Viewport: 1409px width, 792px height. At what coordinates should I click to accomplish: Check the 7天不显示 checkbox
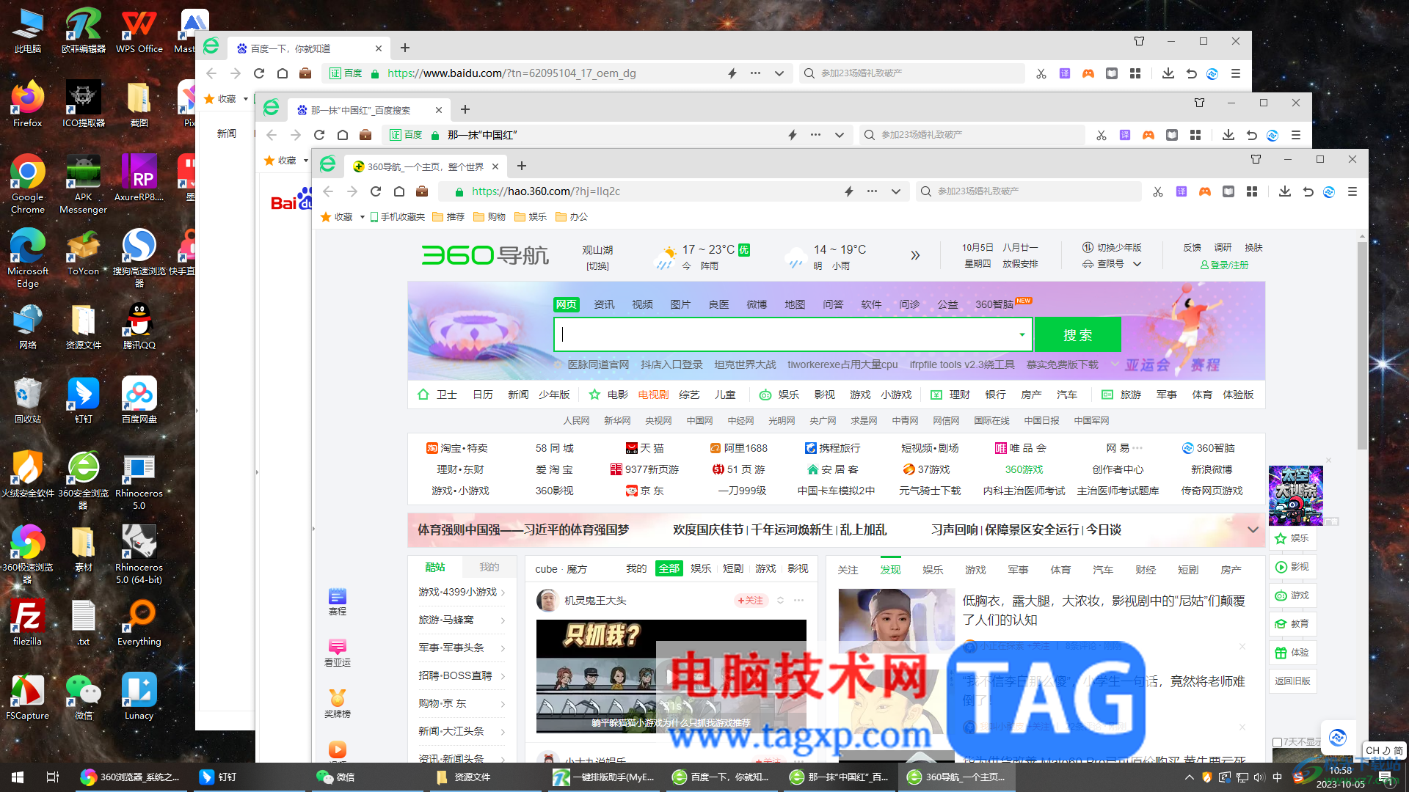click(1278, 742)
